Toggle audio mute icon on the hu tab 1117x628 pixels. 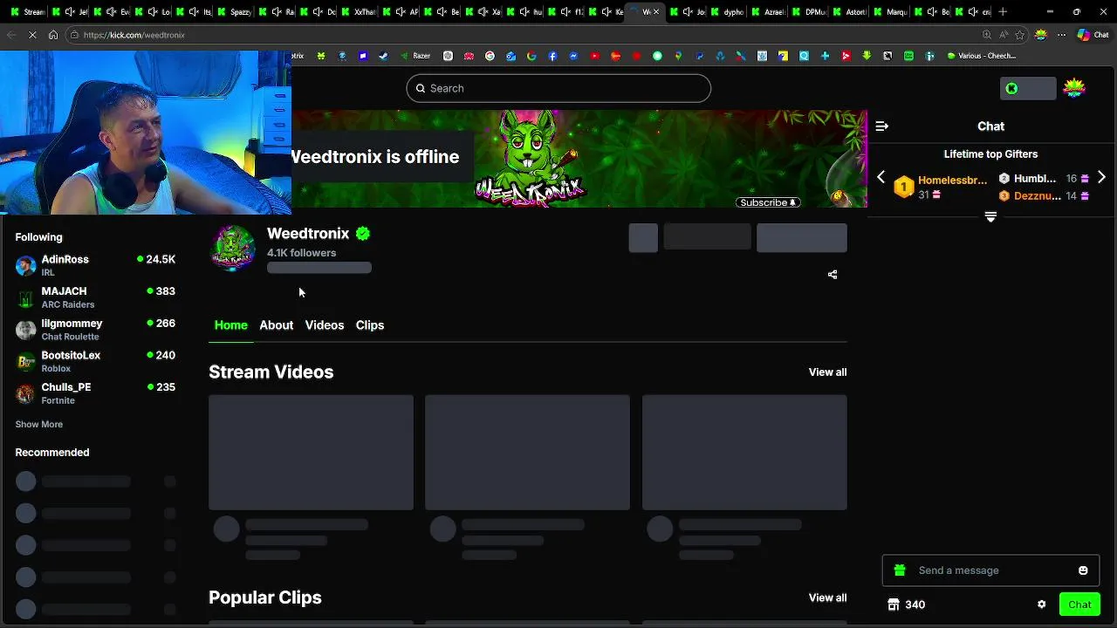coord(525,12)
